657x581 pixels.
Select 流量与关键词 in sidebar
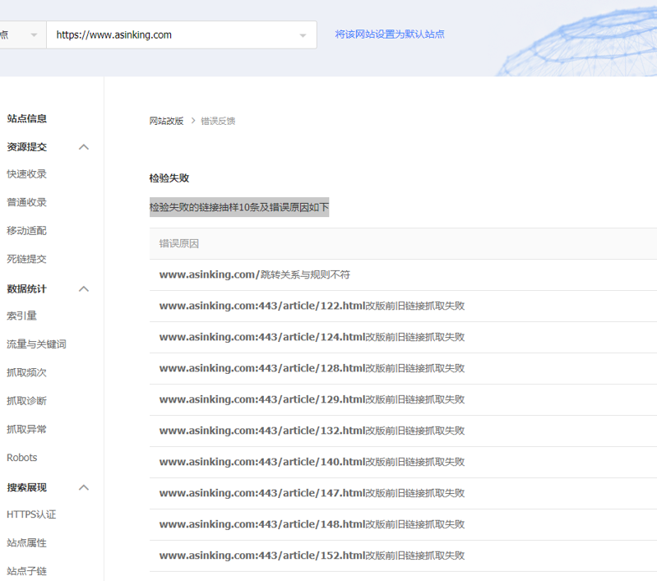click(36, 344)
